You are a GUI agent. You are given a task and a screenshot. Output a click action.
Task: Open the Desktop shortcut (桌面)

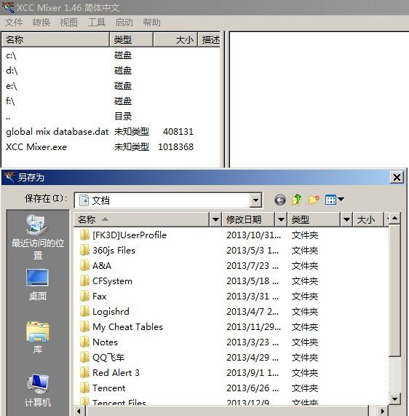point(38,285)
